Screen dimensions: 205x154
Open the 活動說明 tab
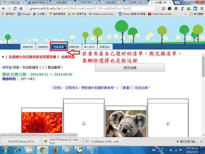point(27,47)
